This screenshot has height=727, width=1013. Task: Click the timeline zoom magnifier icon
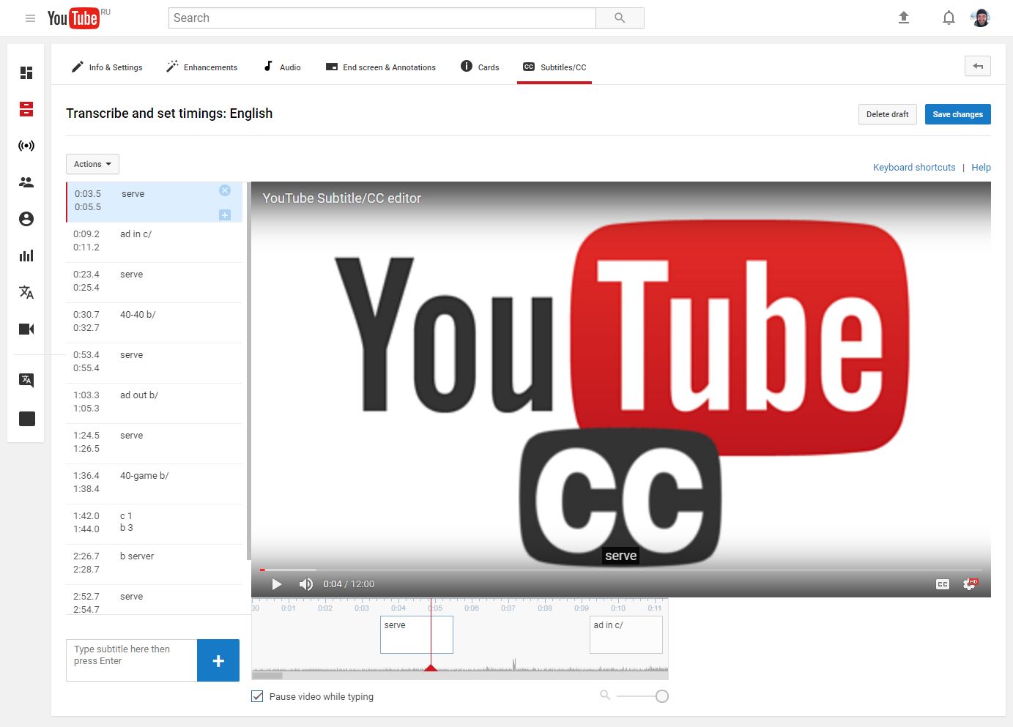pyautogui.click(x=605, y=696)
